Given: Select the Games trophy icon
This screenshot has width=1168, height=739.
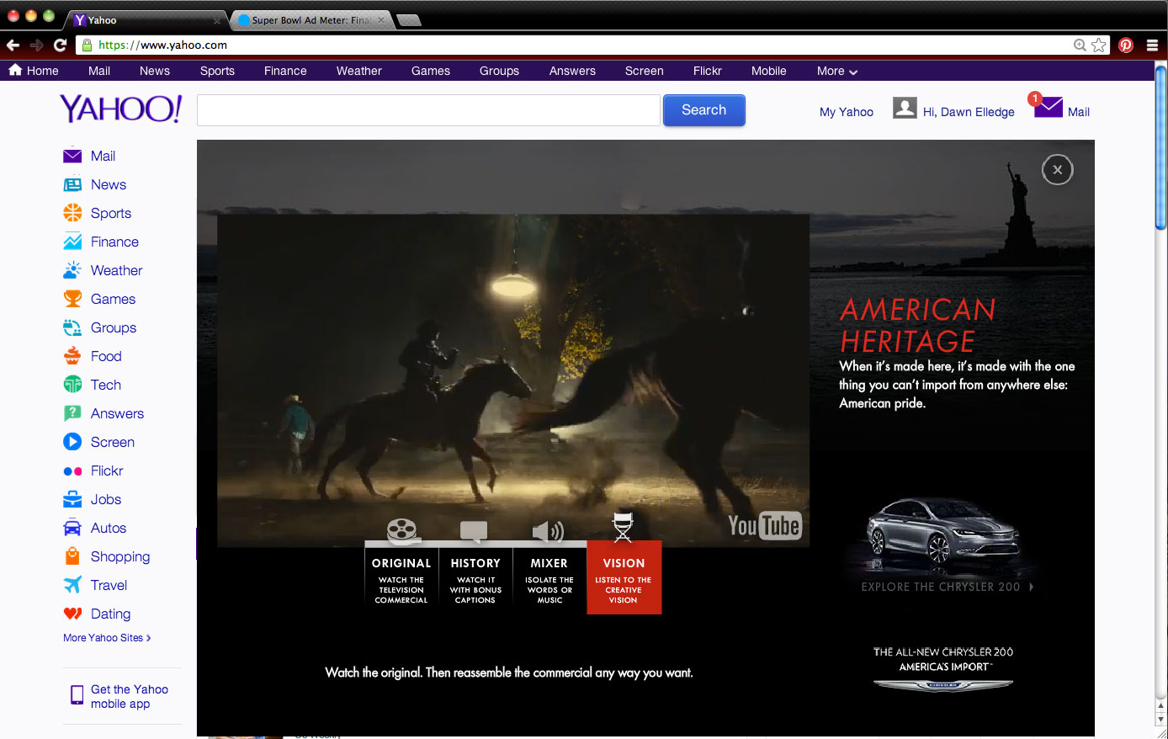Looking at the screenshot, I should click(x=72, y=299).
